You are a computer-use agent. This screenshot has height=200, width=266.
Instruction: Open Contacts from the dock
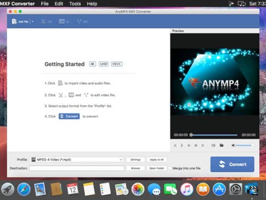pyautogui.click(x=56, y=190)
